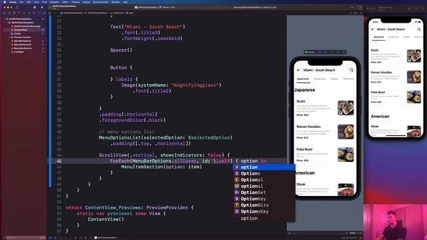Click the Xcode Run (play) button
The image size is (427, 240).
click(x=42, y=7)
